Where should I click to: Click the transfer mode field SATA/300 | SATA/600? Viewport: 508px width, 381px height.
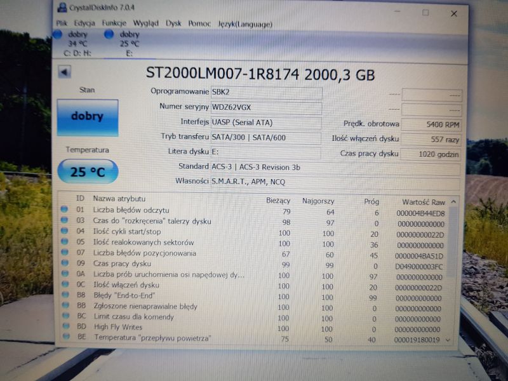pos(266,138)
